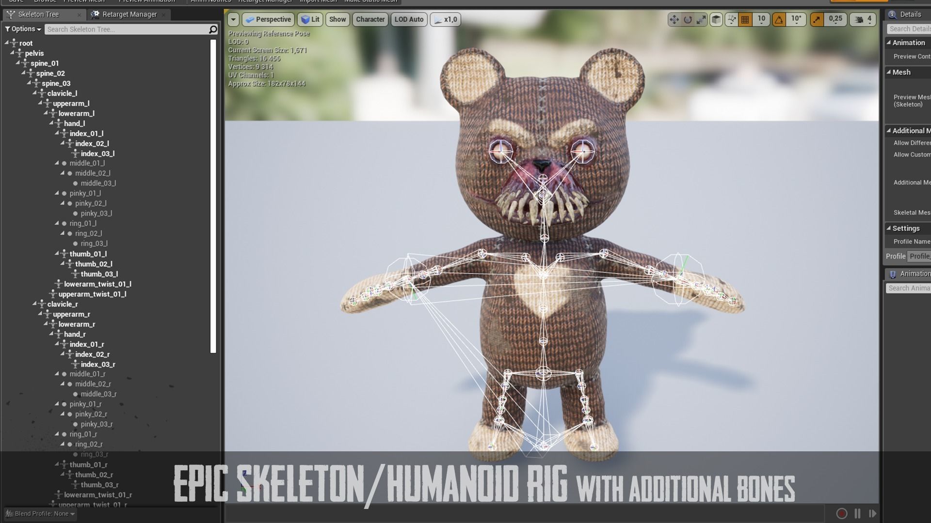Open the scale snap 0,25 dropdown
This screenshot has height=523, width=931.
[x=835, y=19]
